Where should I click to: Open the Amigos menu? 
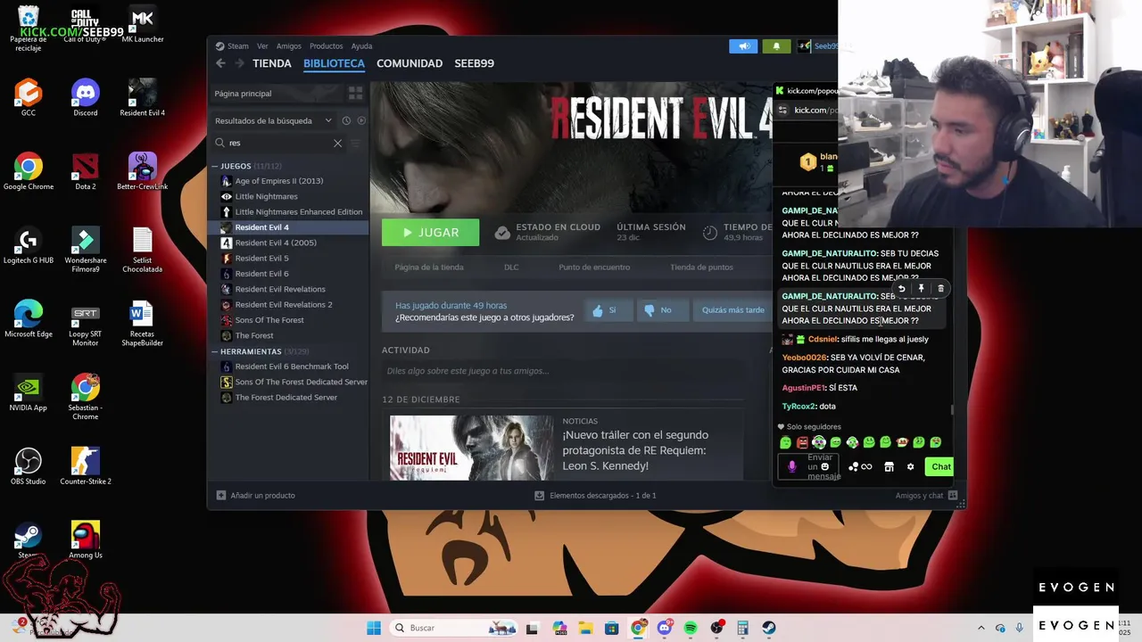[289, 46]
